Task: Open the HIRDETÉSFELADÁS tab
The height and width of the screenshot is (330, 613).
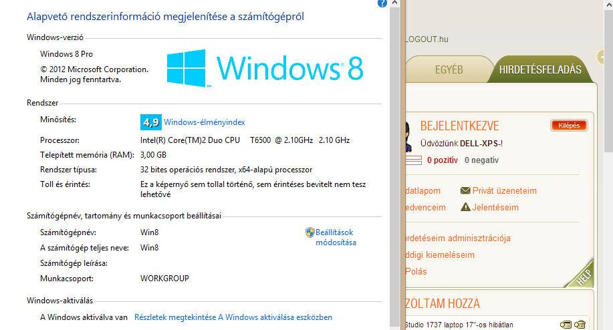Action: (x=540, y=69)
